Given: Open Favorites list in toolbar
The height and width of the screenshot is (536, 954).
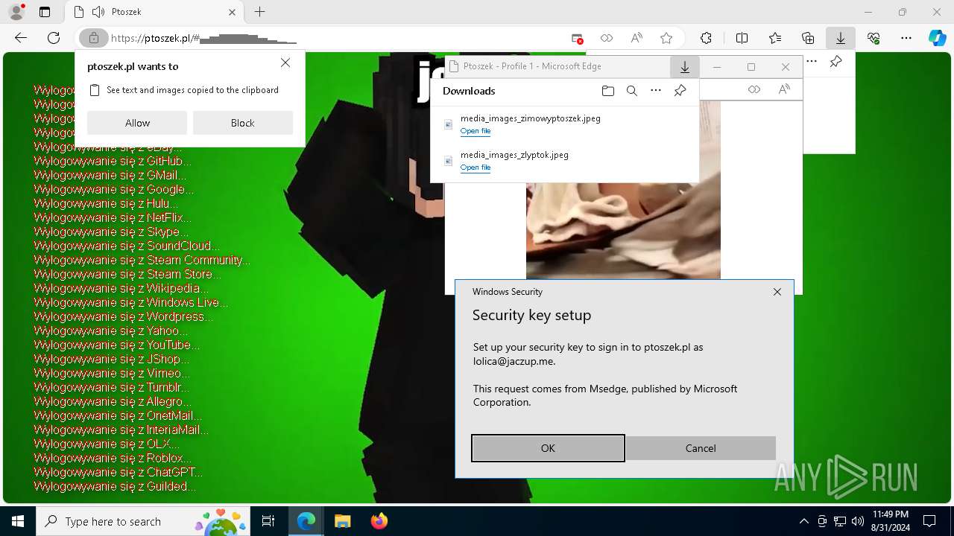Looking at the screenshot, I should [x=775, y=38].
